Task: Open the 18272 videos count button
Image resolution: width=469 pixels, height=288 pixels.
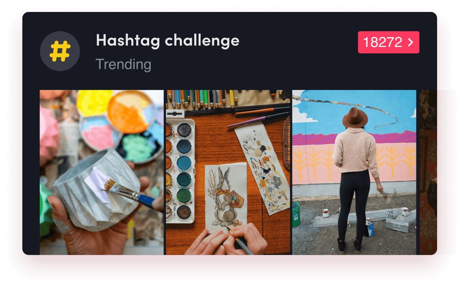Action: pyautogui.click(x=388, y=42)
